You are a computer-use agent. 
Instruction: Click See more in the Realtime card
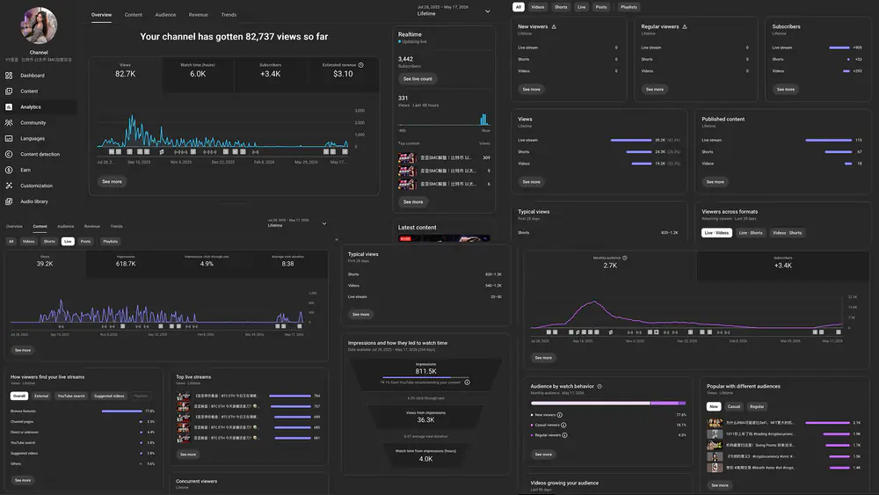413,202
